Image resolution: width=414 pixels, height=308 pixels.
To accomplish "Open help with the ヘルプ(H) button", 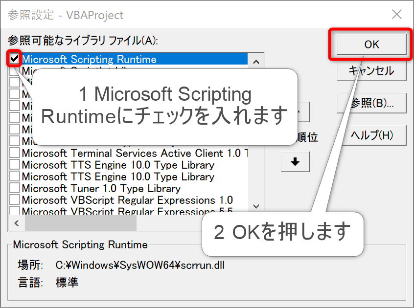I will 372,135.
